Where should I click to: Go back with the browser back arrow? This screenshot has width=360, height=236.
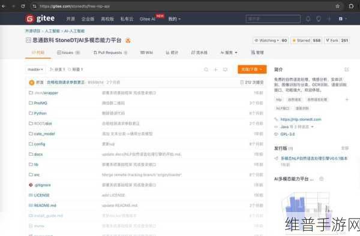tap(4, 7)
